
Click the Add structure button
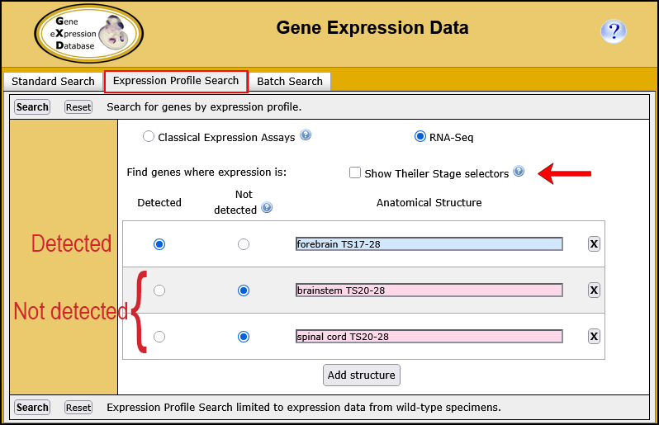click(x=362, y=375)
